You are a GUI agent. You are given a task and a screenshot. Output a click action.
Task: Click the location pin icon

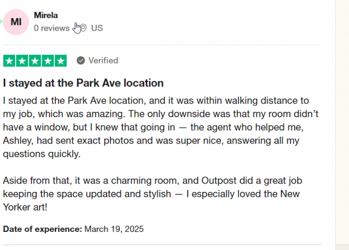click(83, 28)
